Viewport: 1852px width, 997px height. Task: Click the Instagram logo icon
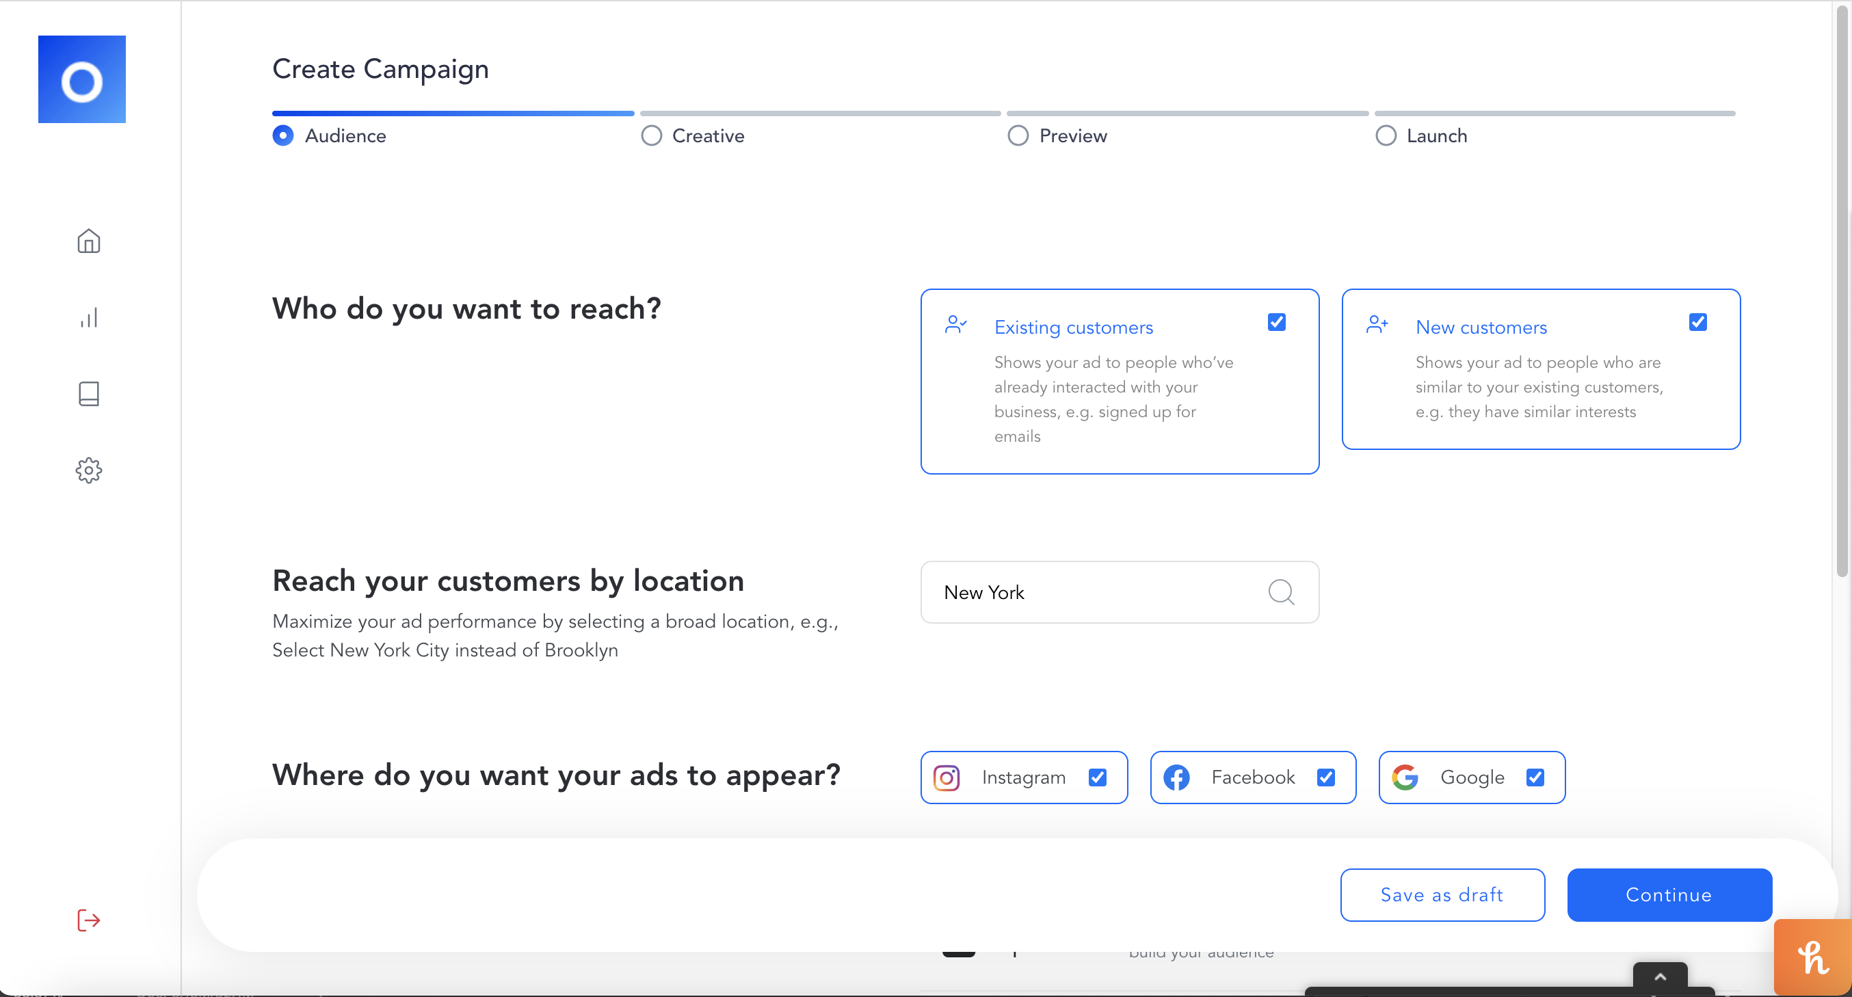click(946, 777)
